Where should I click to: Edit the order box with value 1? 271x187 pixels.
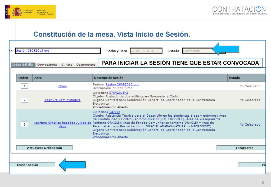24,86
